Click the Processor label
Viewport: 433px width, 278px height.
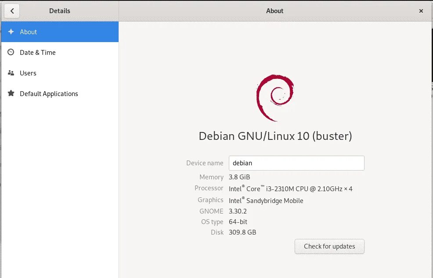(x=209, y=188)
